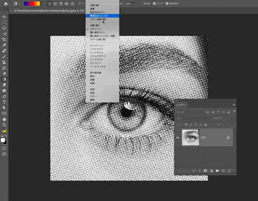258x201 pixels.
Task: Open the Layers panel menu
Action: [x=234, y=105]
